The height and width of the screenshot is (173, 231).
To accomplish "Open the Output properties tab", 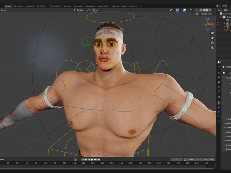I will click(x=218, y=78).
